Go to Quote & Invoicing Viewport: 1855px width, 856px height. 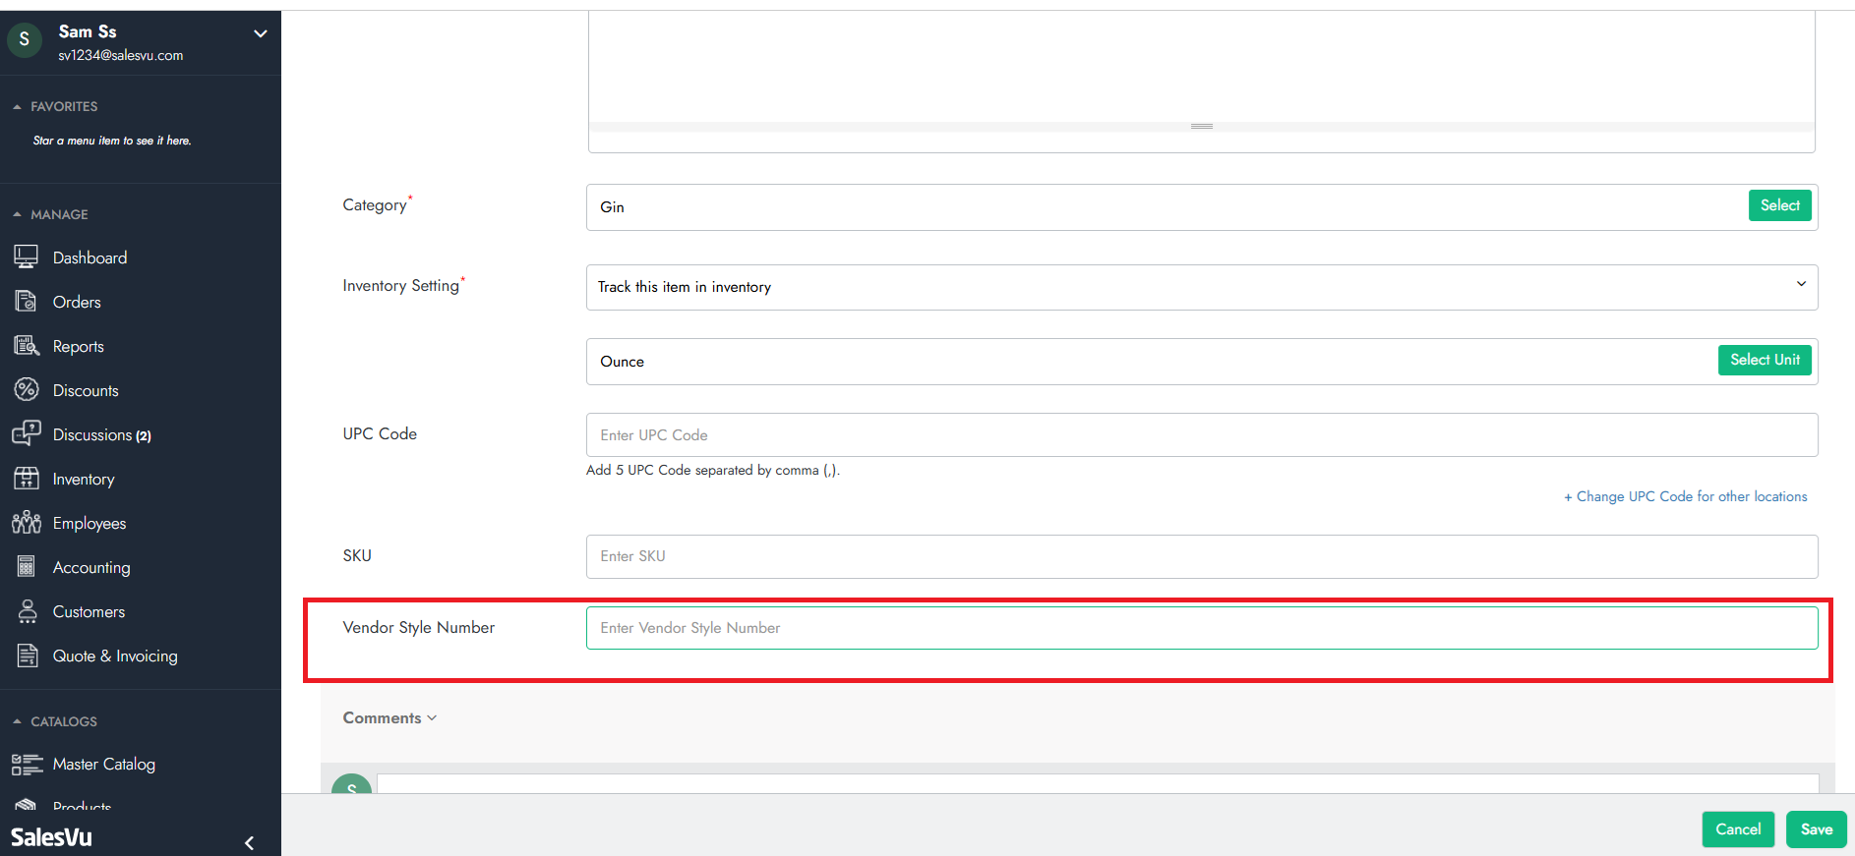114,656
